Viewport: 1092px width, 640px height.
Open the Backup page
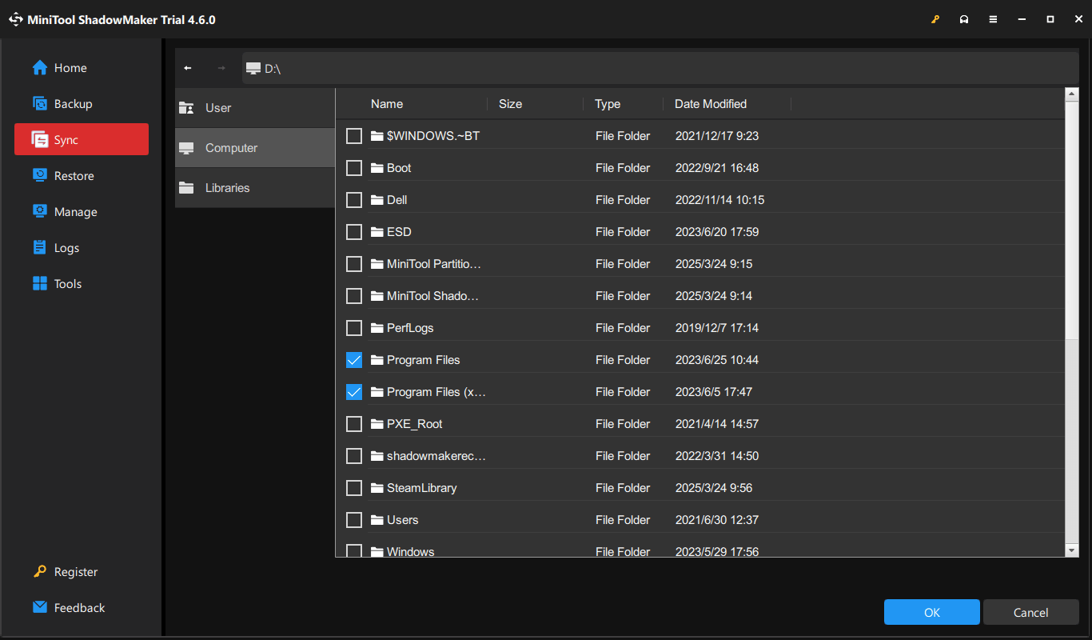click(x=82, y=104)
